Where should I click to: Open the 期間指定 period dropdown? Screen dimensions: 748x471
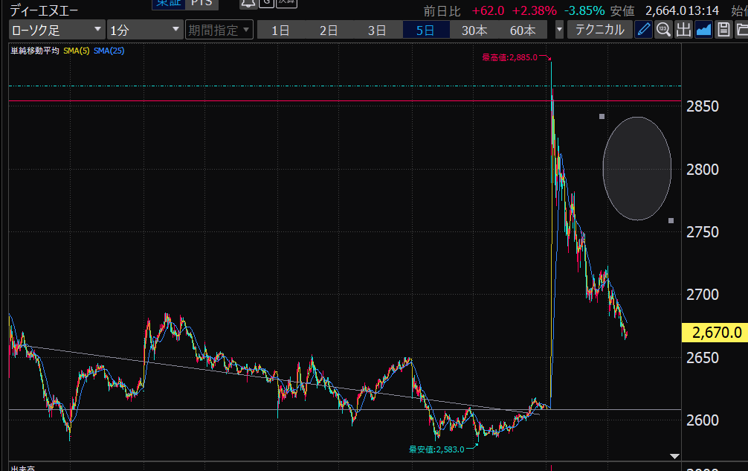click(219, 31)
